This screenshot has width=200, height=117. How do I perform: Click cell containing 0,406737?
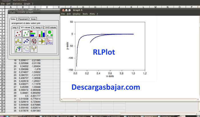pos(23,78)
